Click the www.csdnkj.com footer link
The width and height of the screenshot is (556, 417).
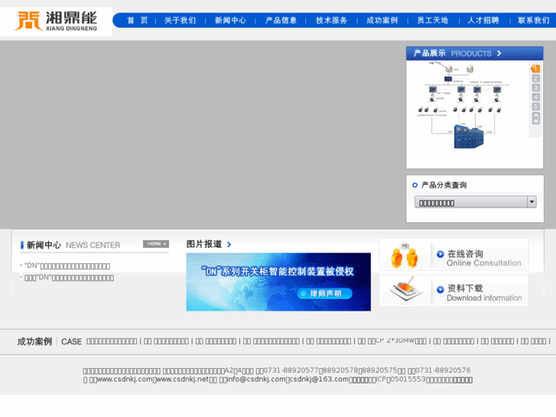125,380
